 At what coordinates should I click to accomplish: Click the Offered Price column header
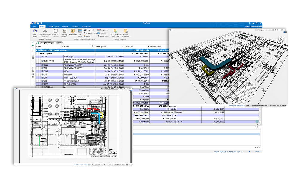coord(159,47)
